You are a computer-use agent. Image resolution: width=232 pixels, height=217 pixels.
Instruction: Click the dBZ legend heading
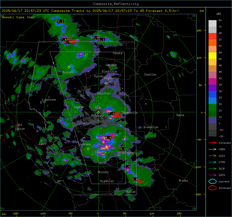pyautogui.click(x=219, y=14)
